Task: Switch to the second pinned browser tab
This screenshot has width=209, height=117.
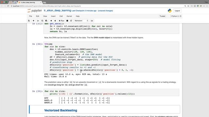Action: [15, 3]
